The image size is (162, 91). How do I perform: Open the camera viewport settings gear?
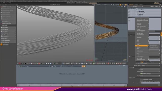(x=125, y=6)
